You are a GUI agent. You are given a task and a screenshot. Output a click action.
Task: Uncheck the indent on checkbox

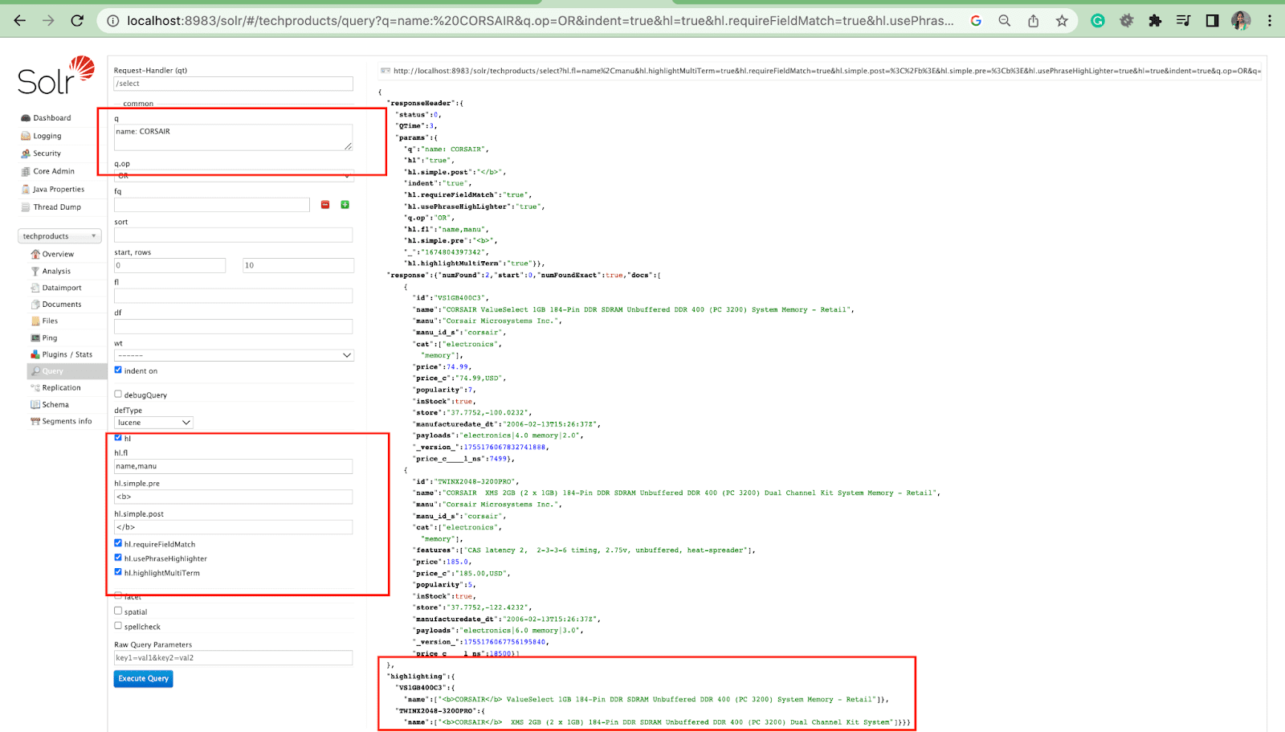point(118,370)
